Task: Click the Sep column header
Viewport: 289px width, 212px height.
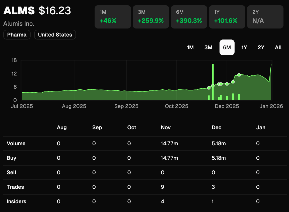Action: (97, 127)
